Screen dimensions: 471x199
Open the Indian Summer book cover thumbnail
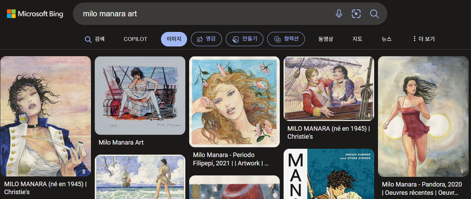[329, 174]
